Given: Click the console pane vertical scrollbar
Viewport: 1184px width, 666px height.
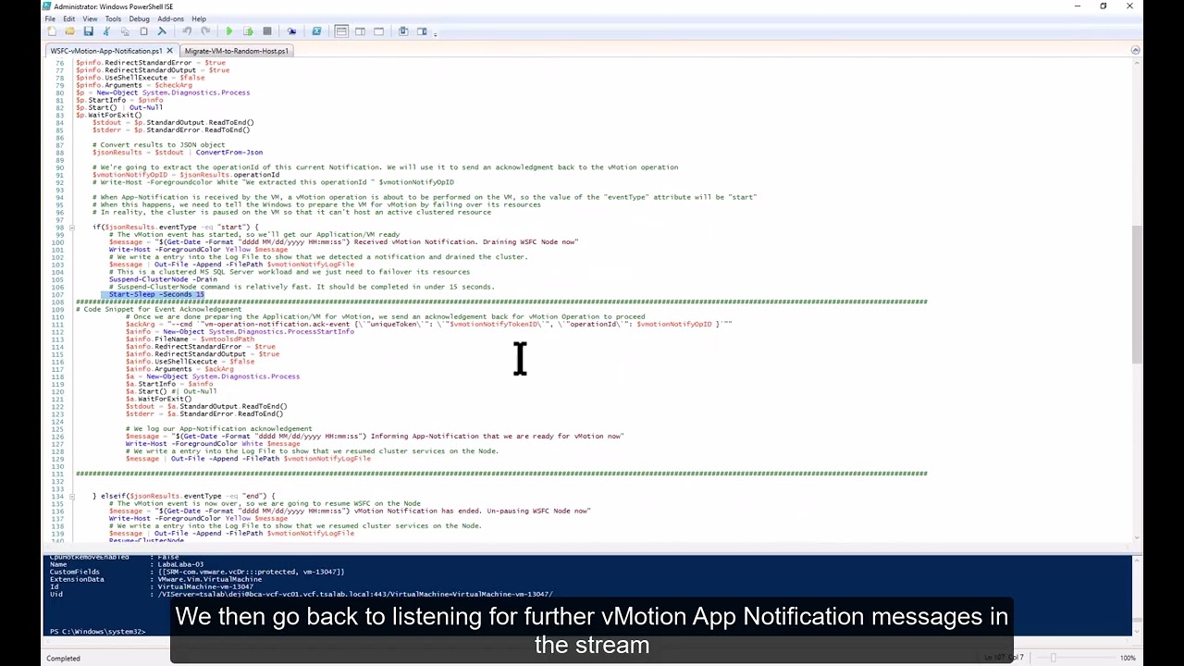Looking at the screenshot, I should pyautogui.click(x=1138, y=595).
